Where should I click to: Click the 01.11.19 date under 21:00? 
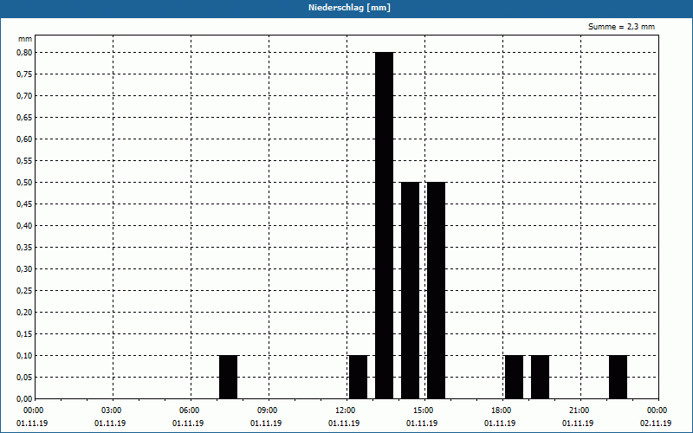click(578, 423)
